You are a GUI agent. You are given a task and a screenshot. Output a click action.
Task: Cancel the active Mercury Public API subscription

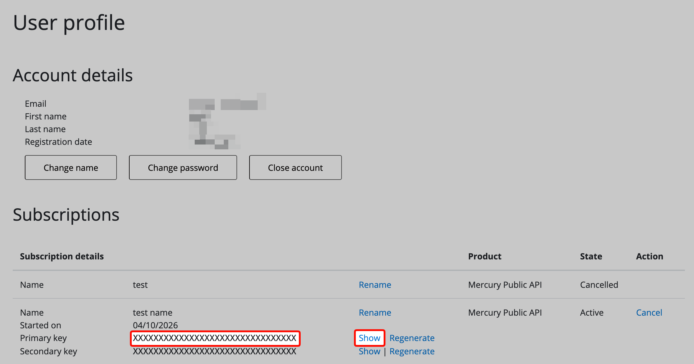tap(649, 313)
